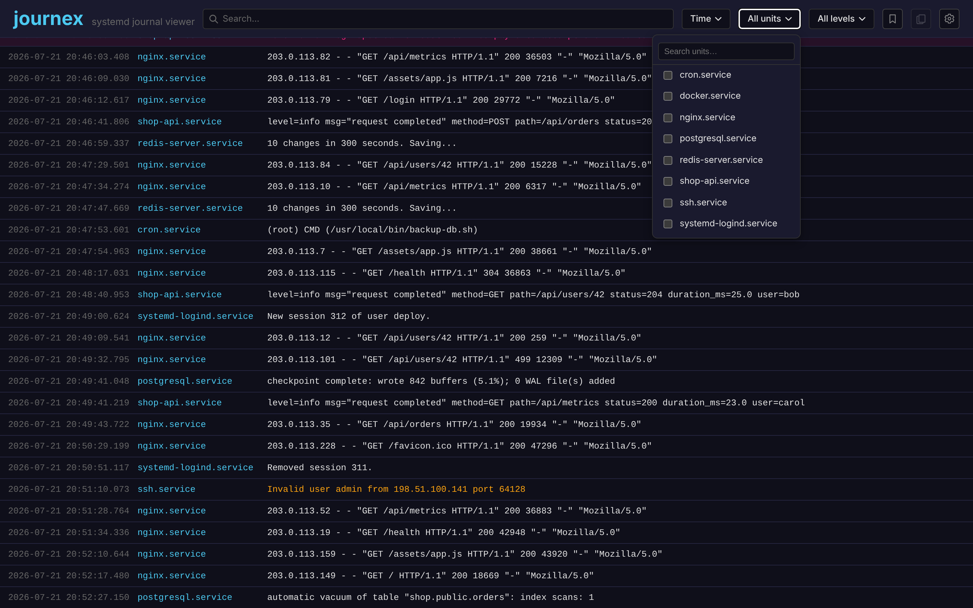The image size is (973, 608).
Task: Click redis-server.service in the 20:47:47.669 row
Action: tap(190, 208)
